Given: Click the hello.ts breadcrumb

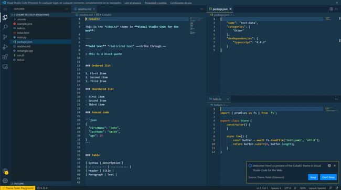Looking at the screenshot, I should pyautogui.click(x=216, y=105).
